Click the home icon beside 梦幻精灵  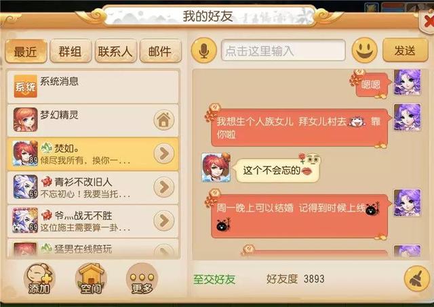pyautogui.click(x=164, y=120)
